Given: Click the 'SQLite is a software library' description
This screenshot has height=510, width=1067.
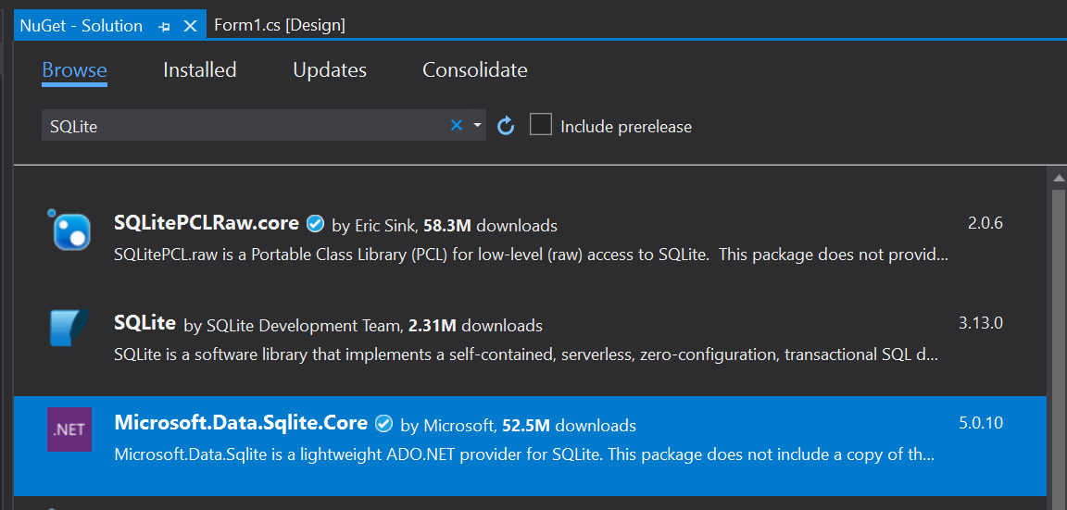Looking at the screenshot, I should tap(526, 355).
